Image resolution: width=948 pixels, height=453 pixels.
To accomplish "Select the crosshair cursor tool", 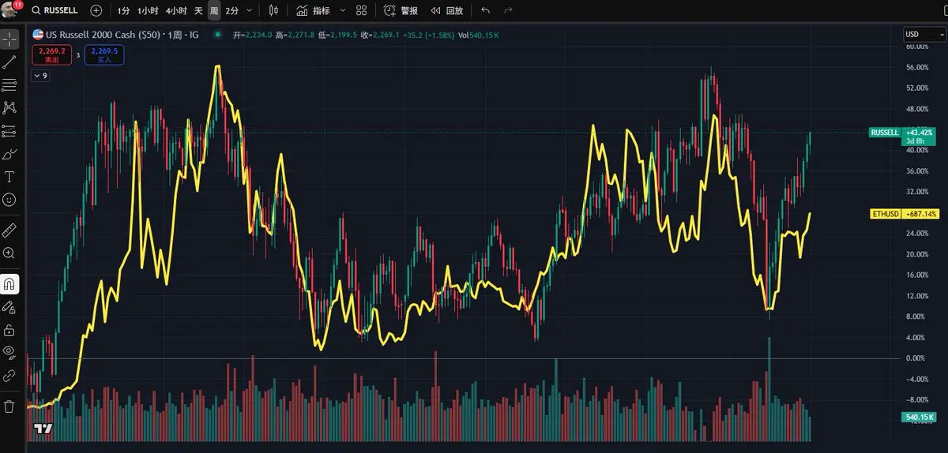I will click(9, 39).
